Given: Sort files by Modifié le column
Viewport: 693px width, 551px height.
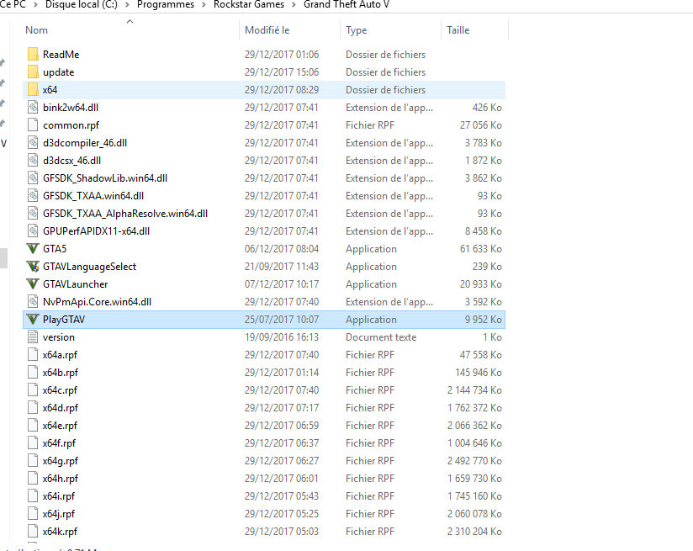Looking at the screenshot, I should tap(267, 30).
